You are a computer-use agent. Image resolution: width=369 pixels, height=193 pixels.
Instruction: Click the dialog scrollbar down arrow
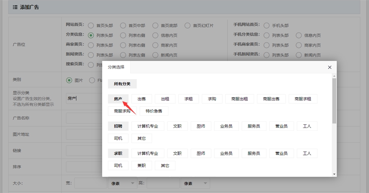point(334,174)
